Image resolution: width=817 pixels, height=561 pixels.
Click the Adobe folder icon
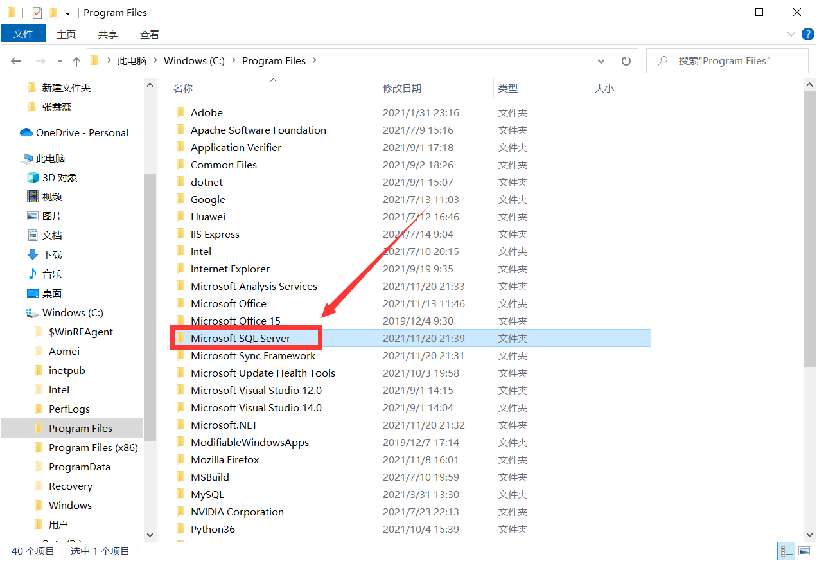point(180,112)
